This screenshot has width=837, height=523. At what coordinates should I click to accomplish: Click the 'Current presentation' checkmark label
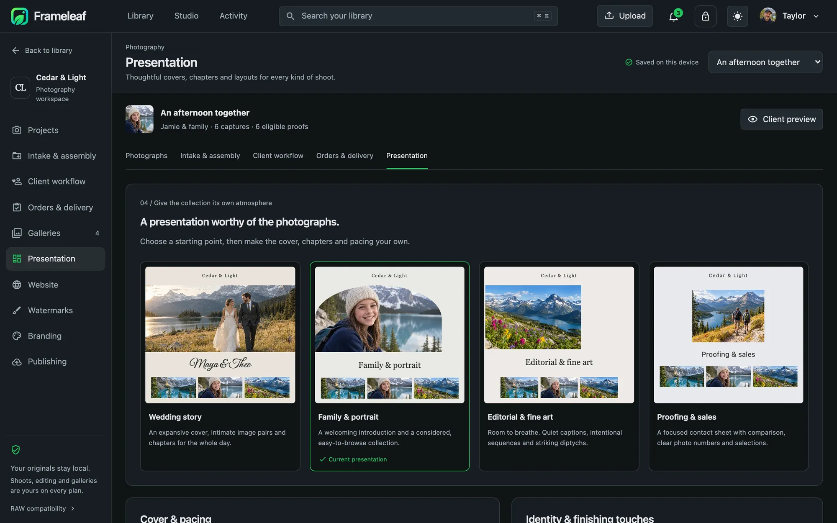pos(353,459)
